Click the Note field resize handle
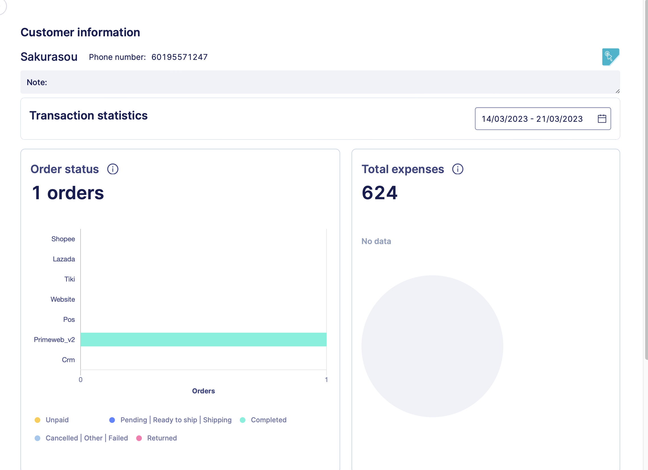Viewport: 648px width, 470px height. [x=617, y=91]
